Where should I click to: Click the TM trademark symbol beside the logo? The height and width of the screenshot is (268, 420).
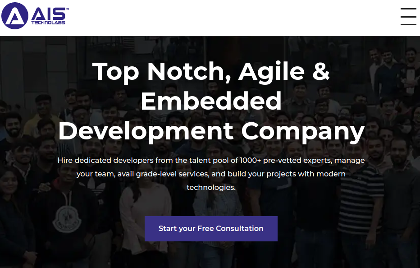pos(67,9)
